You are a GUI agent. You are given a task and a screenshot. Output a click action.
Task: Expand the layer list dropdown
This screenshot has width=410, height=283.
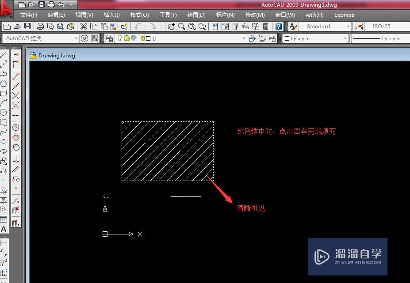(x=244, y=38)
